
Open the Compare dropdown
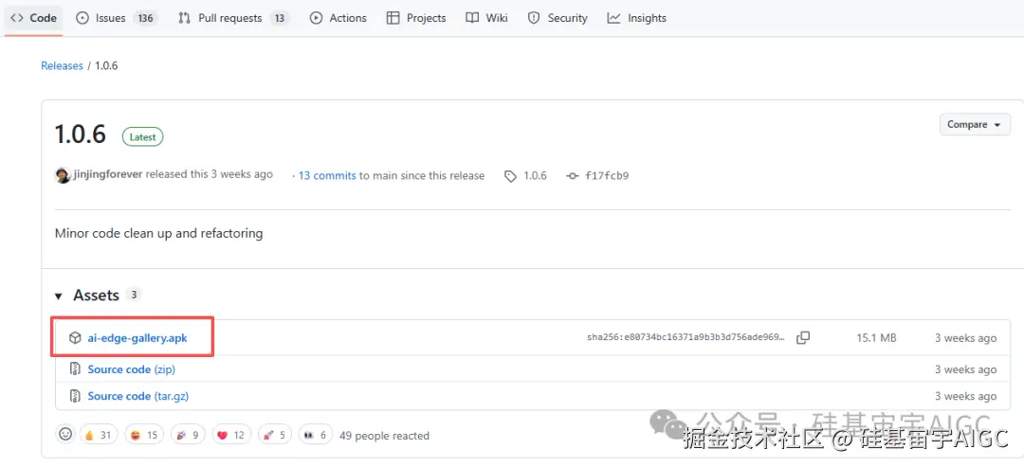coord(975,125)
